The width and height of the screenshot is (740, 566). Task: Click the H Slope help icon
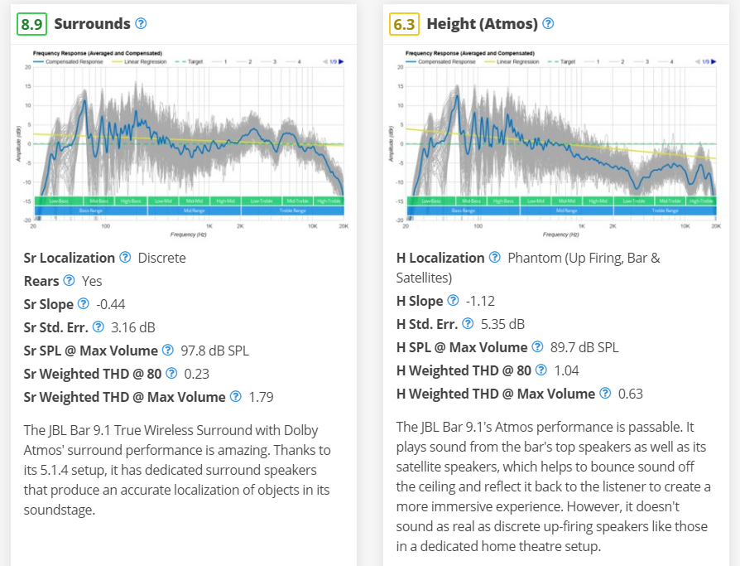click(x=453, y=301)
